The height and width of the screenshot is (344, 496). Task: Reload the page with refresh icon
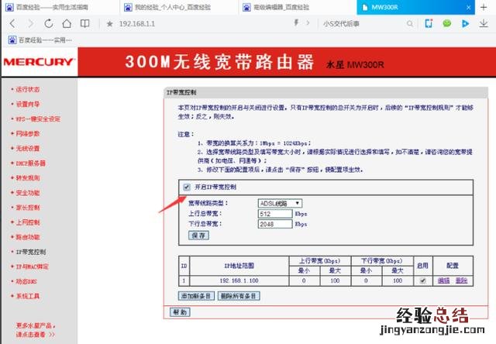pos(50,23)
